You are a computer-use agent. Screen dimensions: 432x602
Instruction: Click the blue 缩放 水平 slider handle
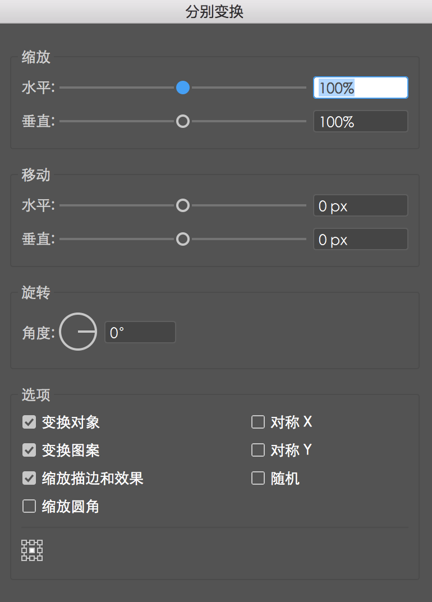[183, 88]
